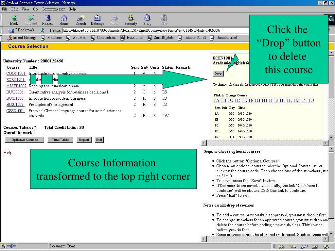Image resolution: width=335 pixels, height=251 pixels.
Task: Reload the page using the Reload icon
Action: (x=47, y=20)
